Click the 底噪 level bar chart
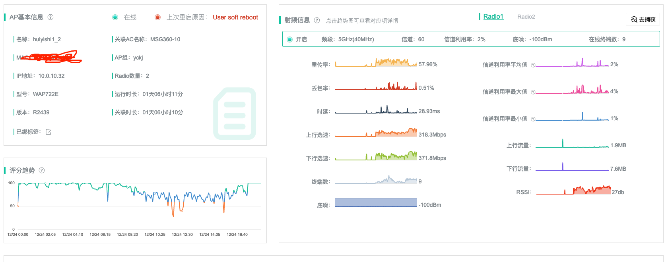The height and width of the screenshot is (262, 666). (x=376, y=202)
